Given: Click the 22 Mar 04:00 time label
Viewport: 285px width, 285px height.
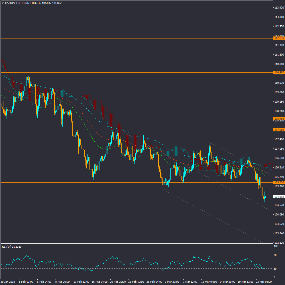Looking at the screenshot, I should pos(263,282).
